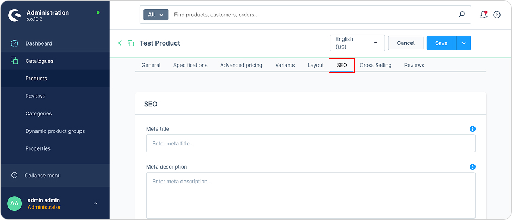Open the help question mark icon
The image size is (512, 220).
click(x=497, y=15)
